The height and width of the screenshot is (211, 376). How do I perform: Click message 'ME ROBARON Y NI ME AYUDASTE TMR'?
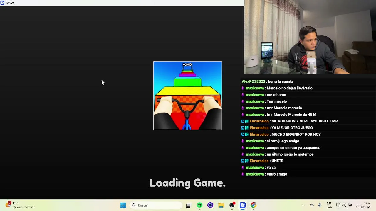pyautogui.click(x=305, y=121)
